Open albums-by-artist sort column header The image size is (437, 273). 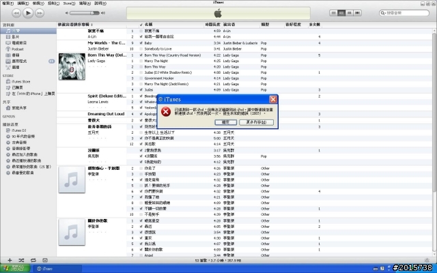tap(91, 25)
